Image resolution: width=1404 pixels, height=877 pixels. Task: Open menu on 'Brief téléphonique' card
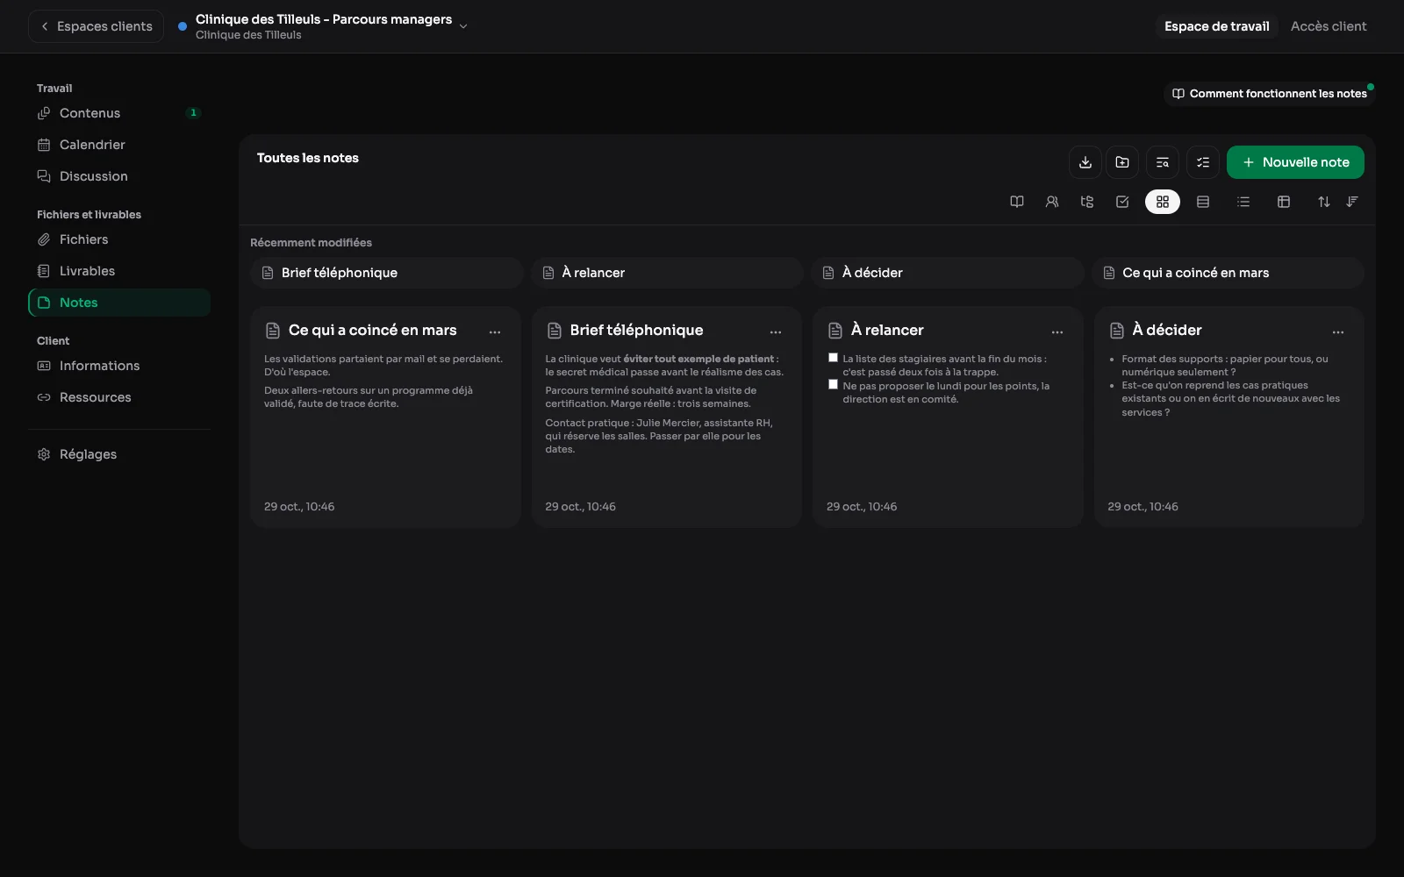[776, 332]
